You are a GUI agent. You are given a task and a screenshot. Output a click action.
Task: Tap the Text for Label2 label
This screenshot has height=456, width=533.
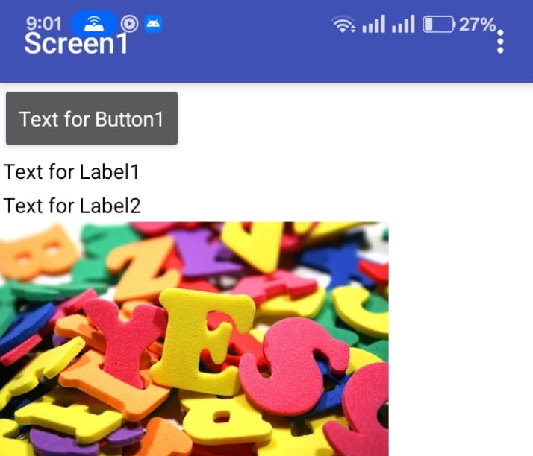pyautogui.click(x=72, y=206)
